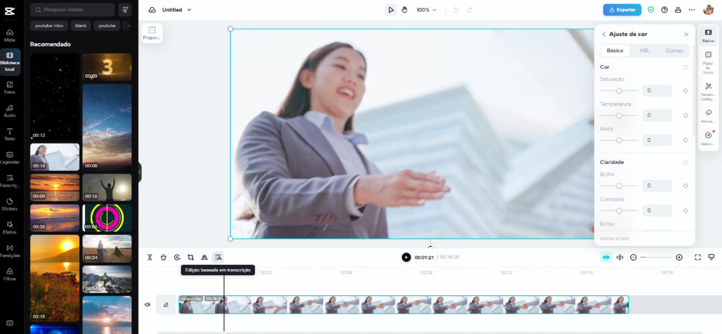722x334 pixels.
Task: Mute the video track audio
Action: [x=148, y=305]
